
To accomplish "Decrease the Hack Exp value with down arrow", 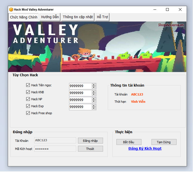I will click(94, 108).
